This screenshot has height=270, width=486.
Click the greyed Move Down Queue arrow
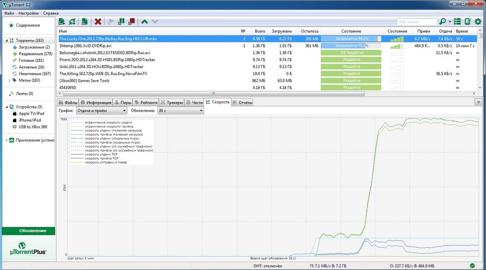155,21
